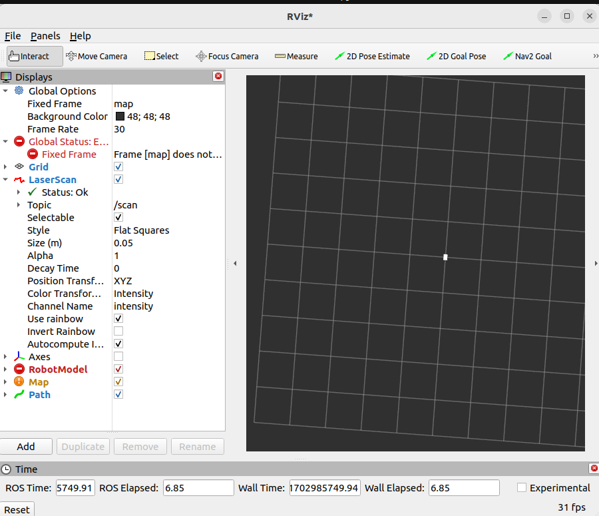
Task: Click the Status Ok checkmark icon
Action: (x=33, y=192)
